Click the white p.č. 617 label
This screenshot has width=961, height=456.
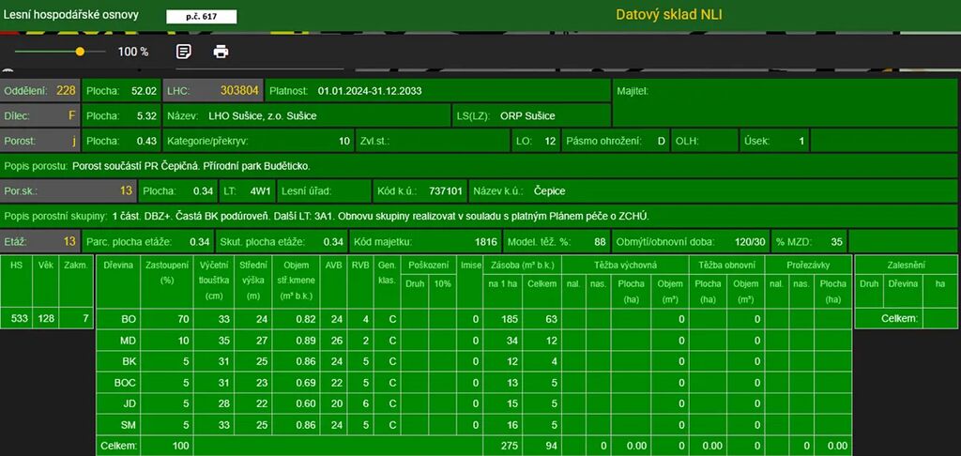coord(201,17)
